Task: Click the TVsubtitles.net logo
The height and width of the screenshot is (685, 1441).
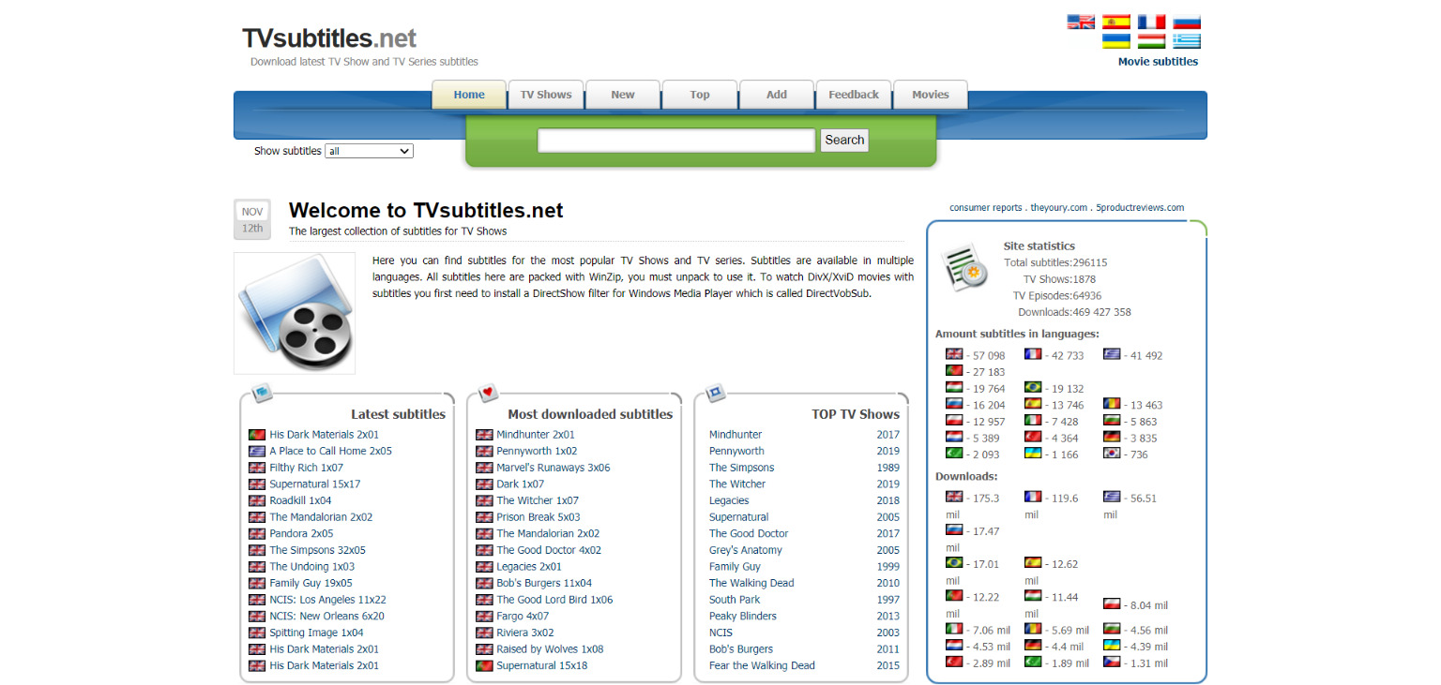Action: [x=329, y=38]
